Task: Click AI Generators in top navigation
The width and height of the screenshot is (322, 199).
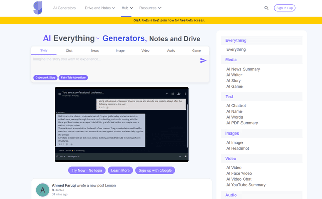Action: [x=64, y=8]
